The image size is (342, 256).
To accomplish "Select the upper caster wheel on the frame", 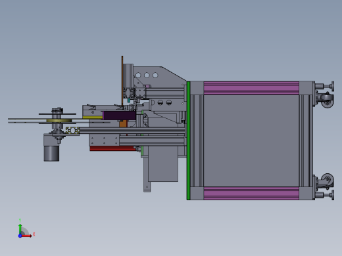I will (327, 100).
